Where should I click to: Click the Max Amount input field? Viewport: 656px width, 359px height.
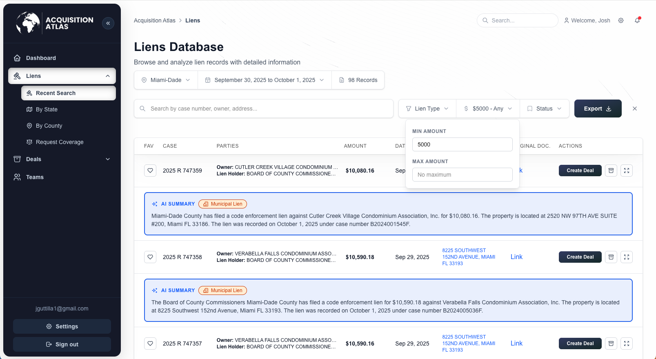tap(462, 175)
